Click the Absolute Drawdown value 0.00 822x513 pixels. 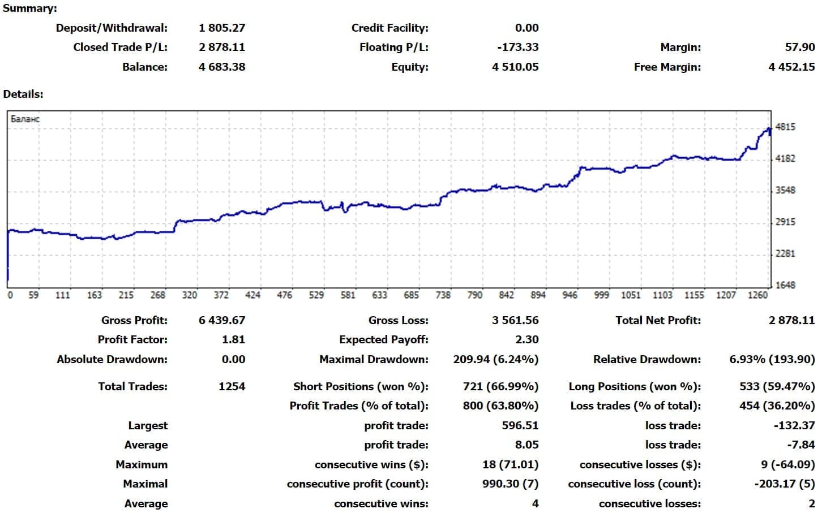(233, 359)
